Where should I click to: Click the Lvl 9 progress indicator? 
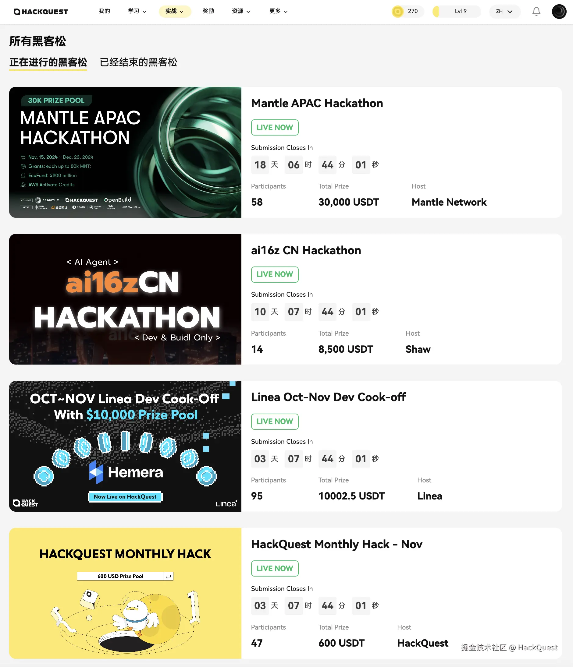(x=457, y=12)
